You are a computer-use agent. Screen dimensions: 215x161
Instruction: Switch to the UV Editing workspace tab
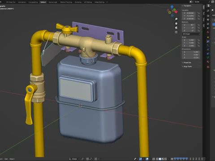coord(88,2)
